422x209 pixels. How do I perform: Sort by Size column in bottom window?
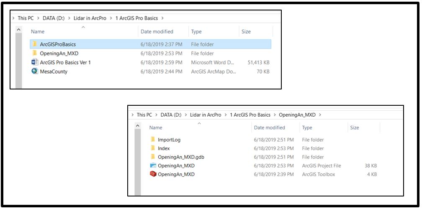tap(355, 127)
